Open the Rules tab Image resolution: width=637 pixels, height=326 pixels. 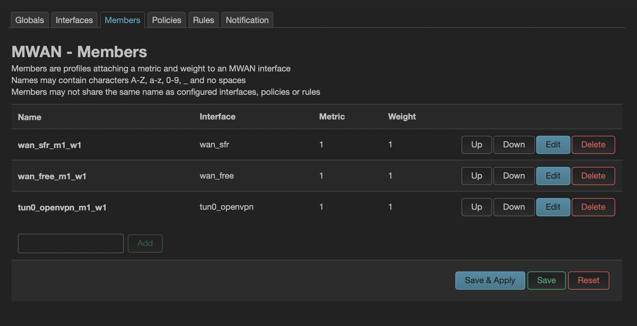pyautogui.click(x=203, y=20)
